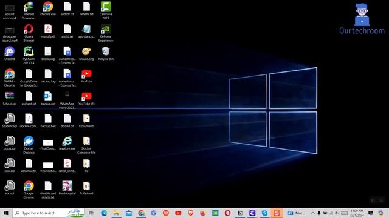Screen dimensions: 389x218
Task: Open the volume control in tray
Action: click(336, 213)
